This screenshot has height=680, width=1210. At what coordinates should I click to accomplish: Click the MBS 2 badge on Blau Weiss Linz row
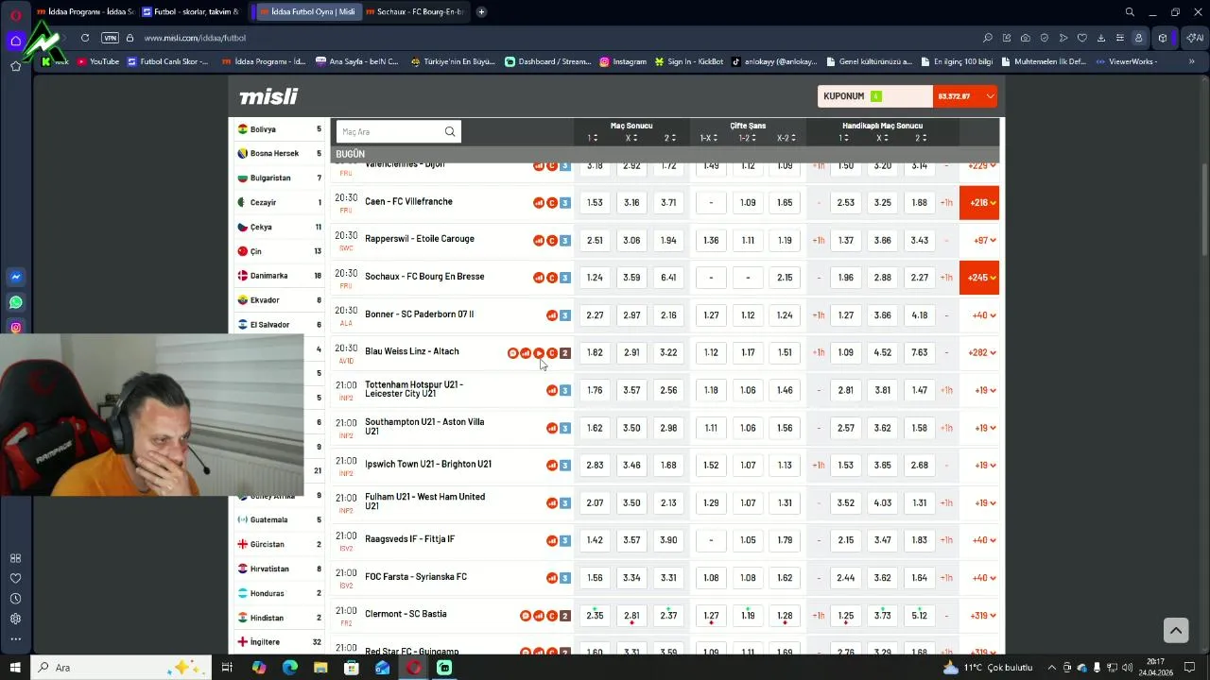tap(565, 353)
